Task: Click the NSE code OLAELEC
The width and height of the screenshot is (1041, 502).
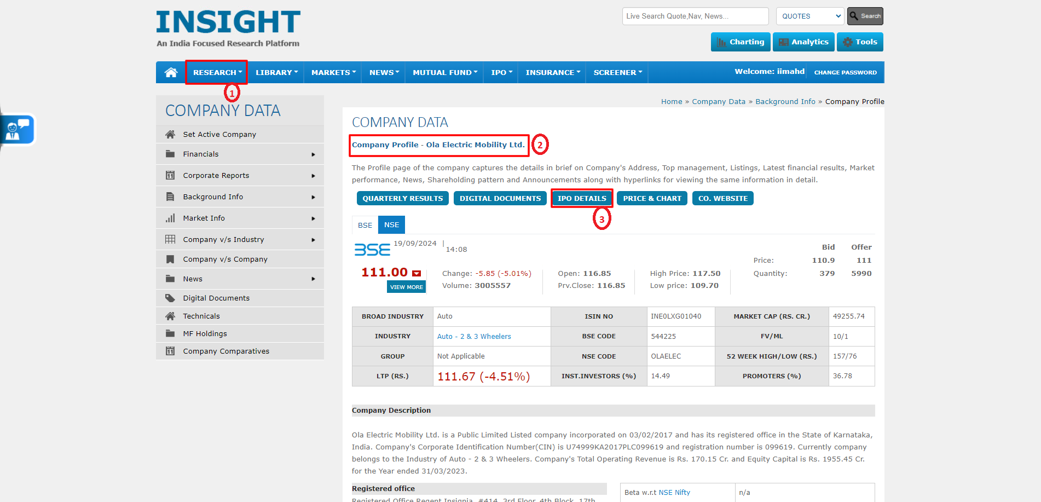Action: click(x=666, y=356)
